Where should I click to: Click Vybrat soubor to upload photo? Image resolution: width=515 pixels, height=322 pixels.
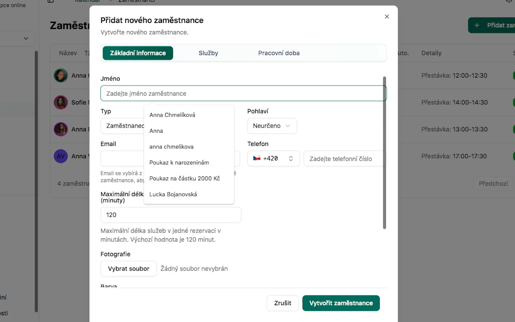pos(128,269)
